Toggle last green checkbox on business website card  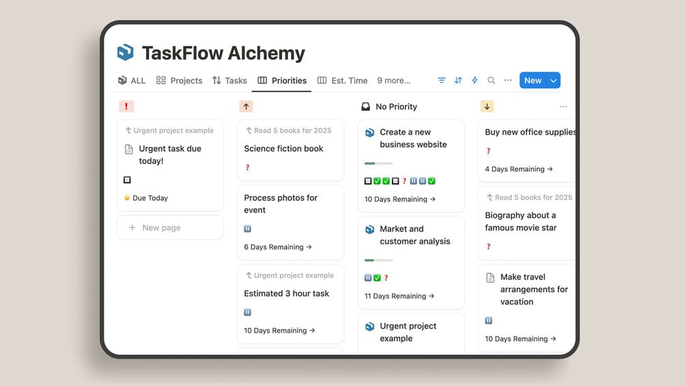pos(432,181)
